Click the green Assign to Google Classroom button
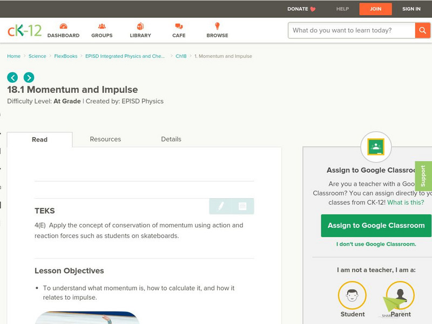The height and width of the screenshot is (324, 432). pyautogui.click(x=376, y=225)
